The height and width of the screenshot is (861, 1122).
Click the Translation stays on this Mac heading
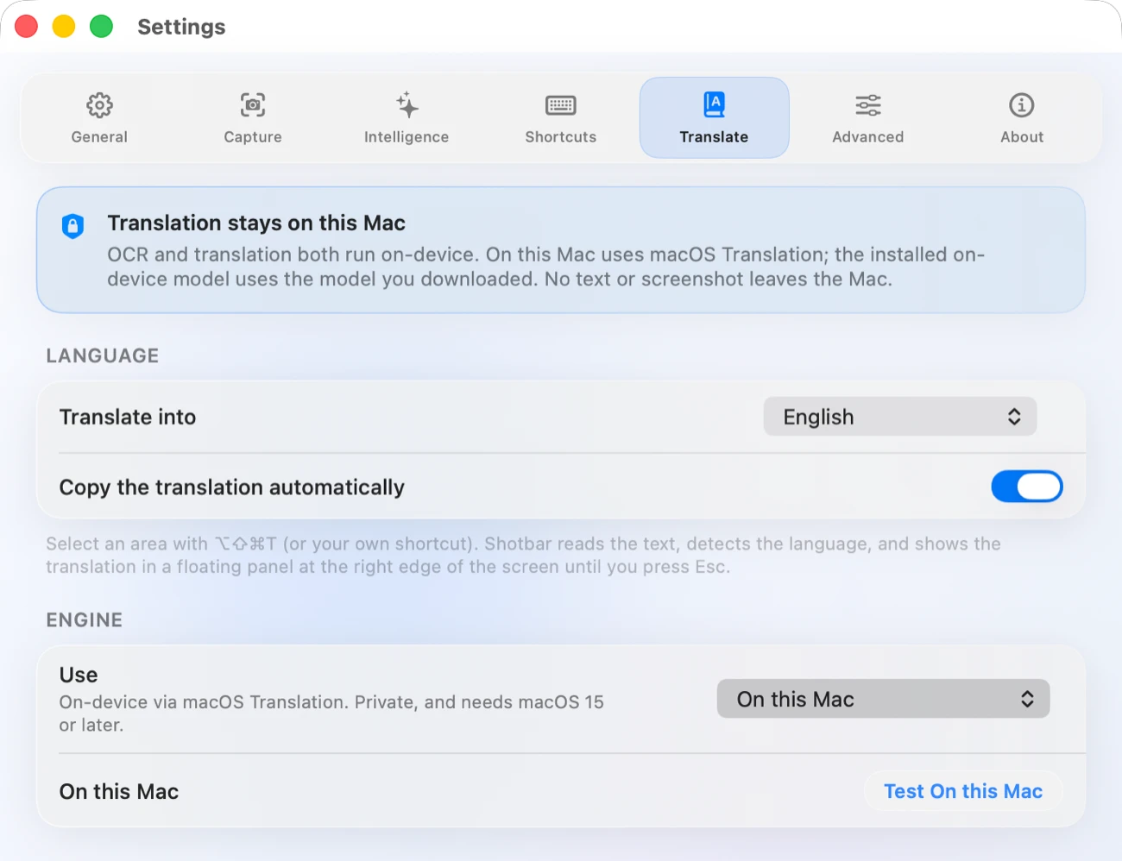click(256, 223)
